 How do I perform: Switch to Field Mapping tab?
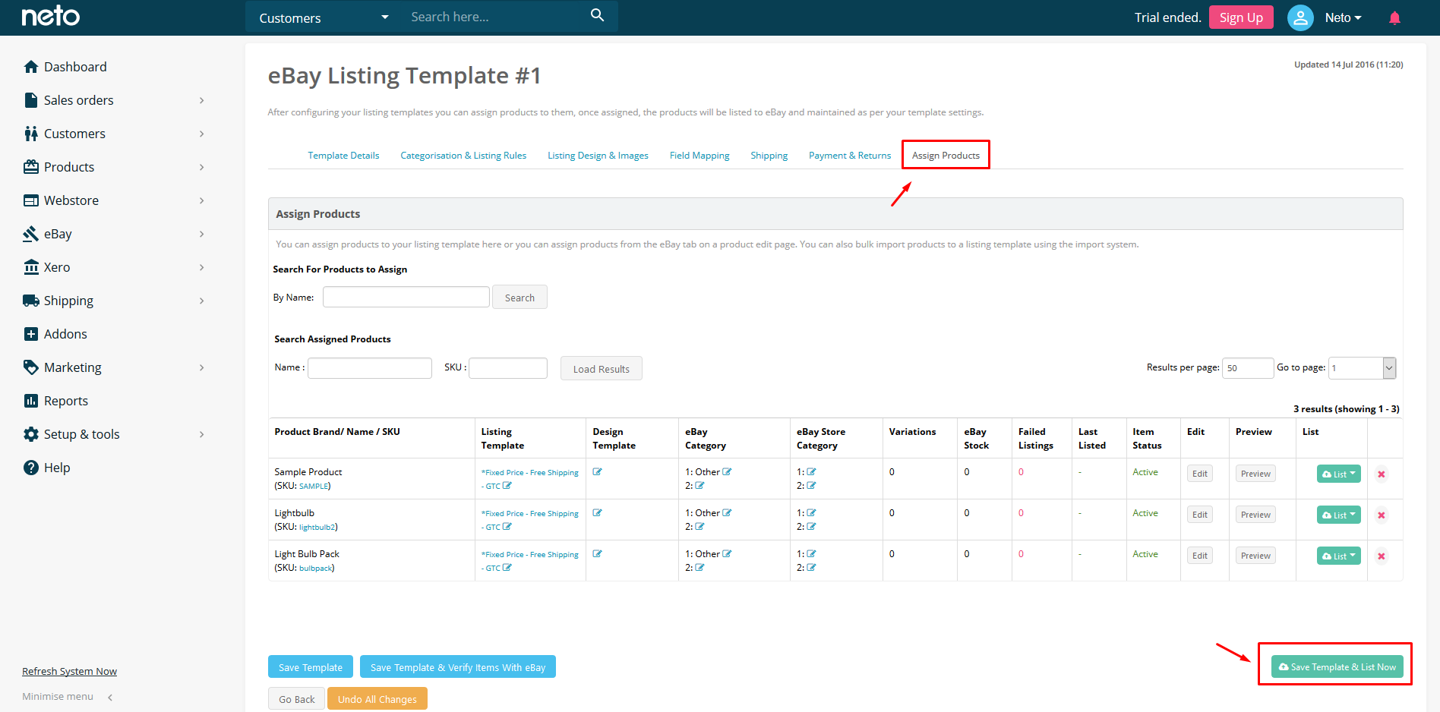699,156
